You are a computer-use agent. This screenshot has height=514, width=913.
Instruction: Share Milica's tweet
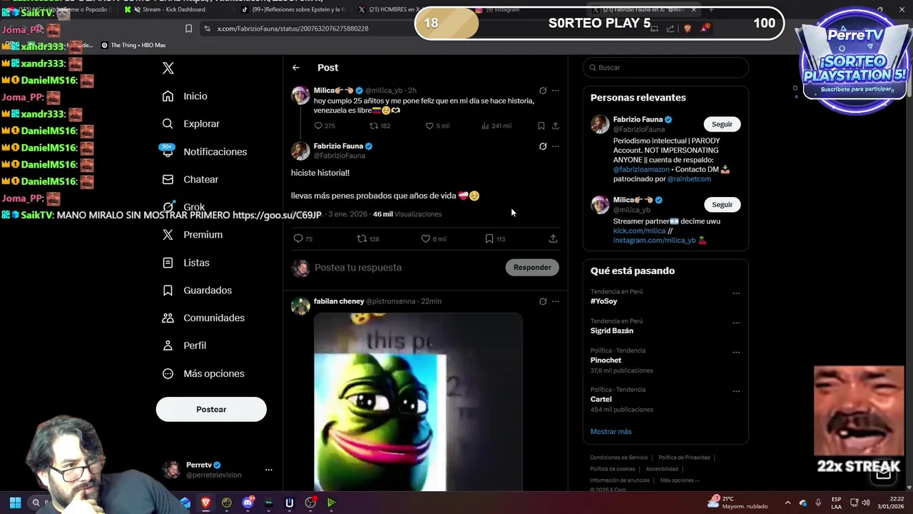point(556,126)
